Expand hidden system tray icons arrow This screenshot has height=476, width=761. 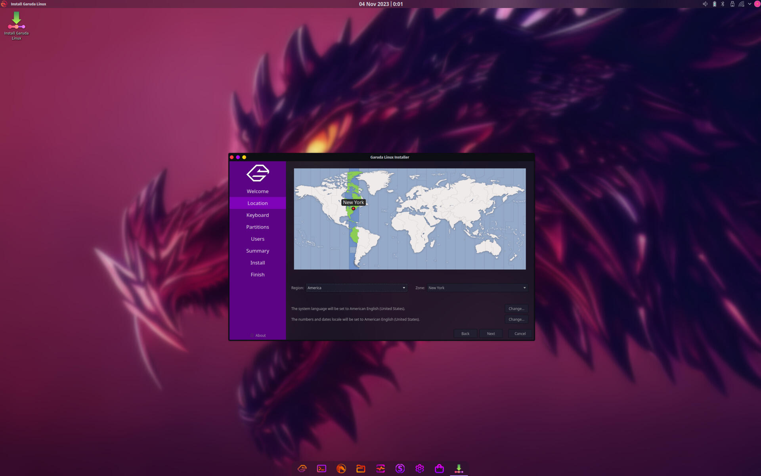750,4
